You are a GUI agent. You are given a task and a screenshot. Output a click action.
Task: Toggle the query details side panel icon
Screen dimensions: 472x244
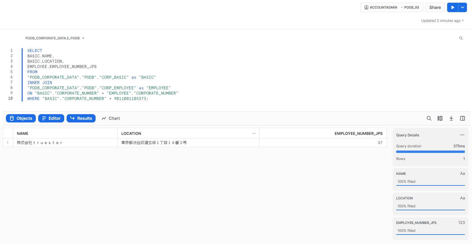463,118
